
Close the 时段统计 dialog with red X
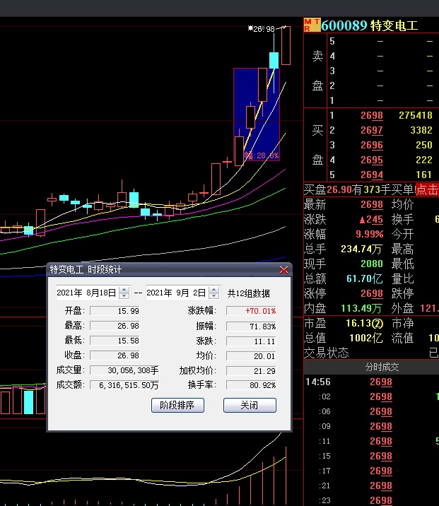(284, 270)
